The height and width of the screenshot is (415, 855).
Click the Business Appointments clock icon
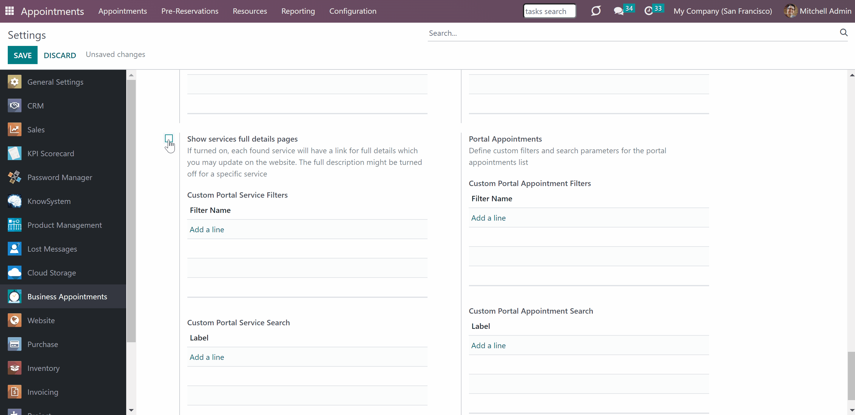(15, 297)
